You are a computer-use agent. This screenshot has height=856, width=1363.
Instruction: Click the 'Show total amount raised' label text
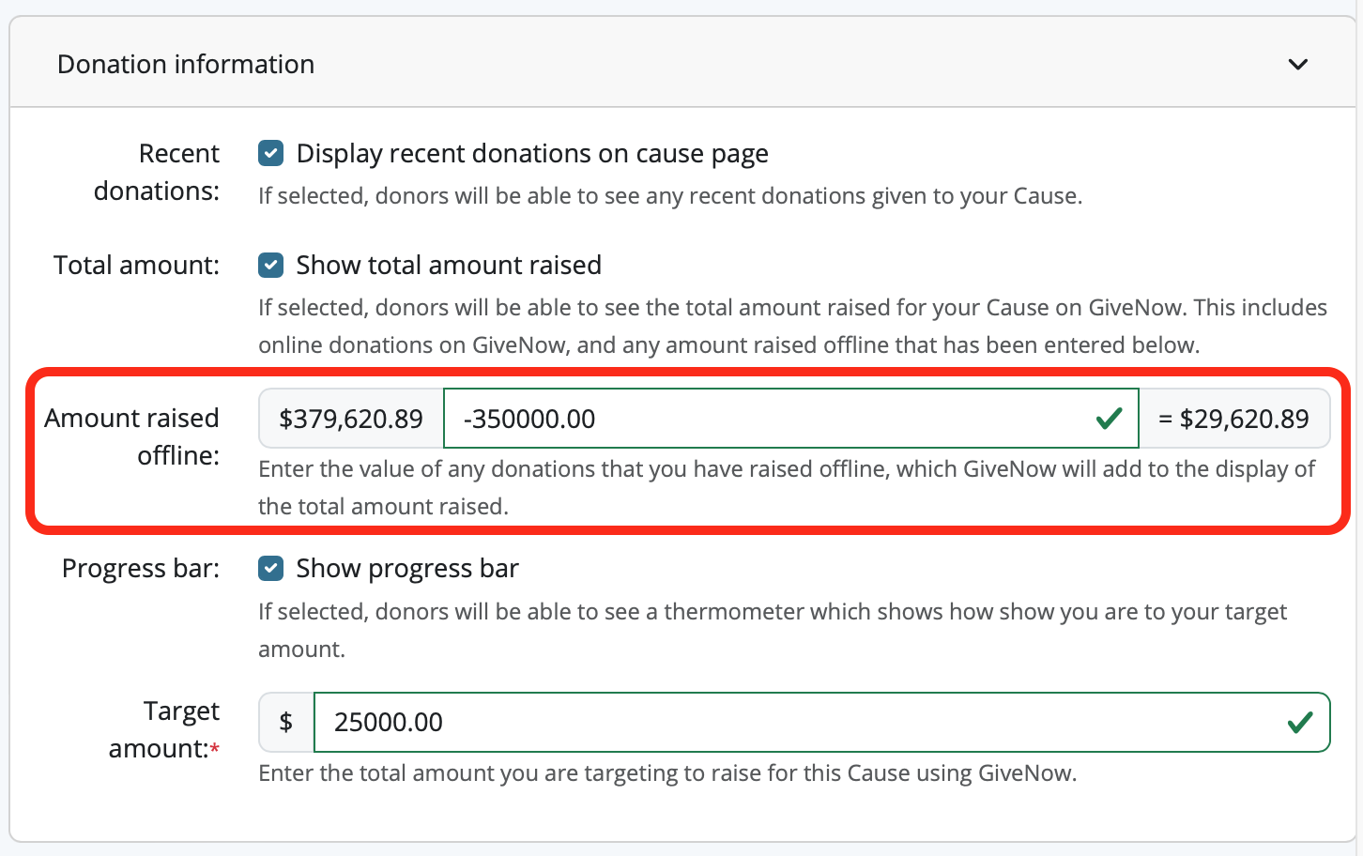point(449,266)
